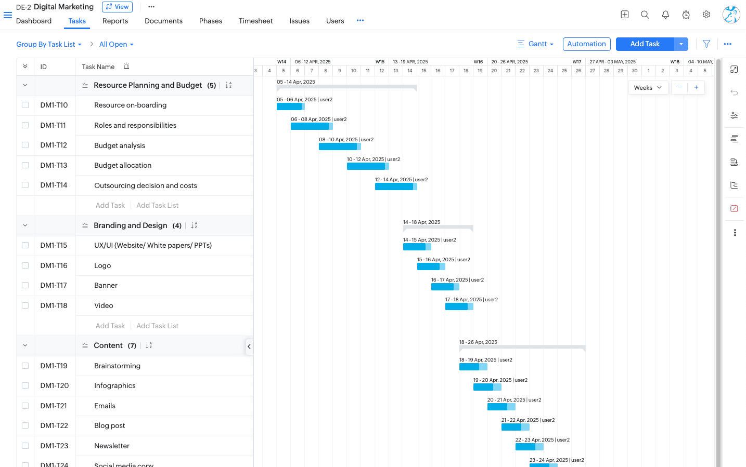Image resolution: width=746 pixels, height=467 pixels.
Task: Zoom in the Gantt with plus button
Action: (x=696, y=87)
